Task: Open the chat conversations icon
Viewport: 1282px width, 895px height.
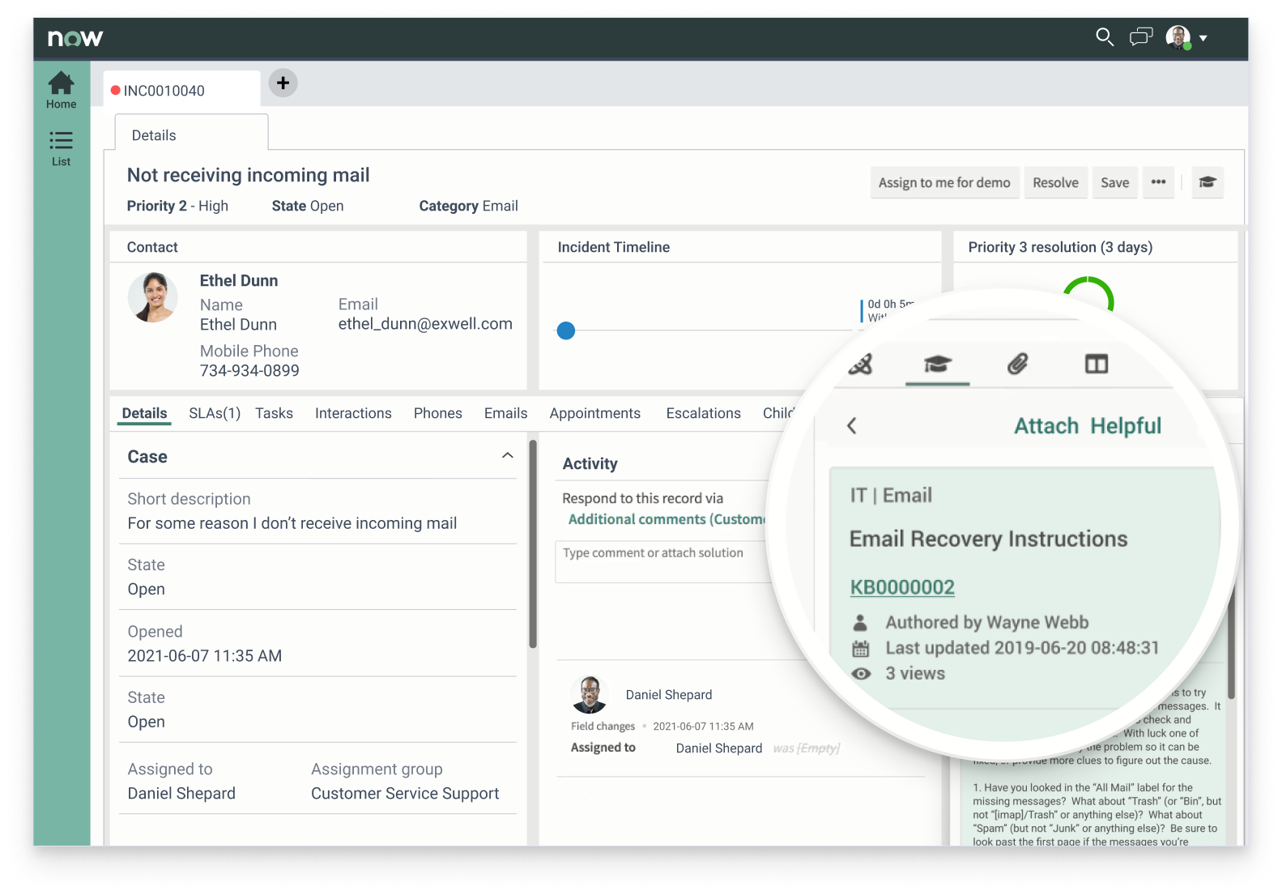Action: 1140,37
